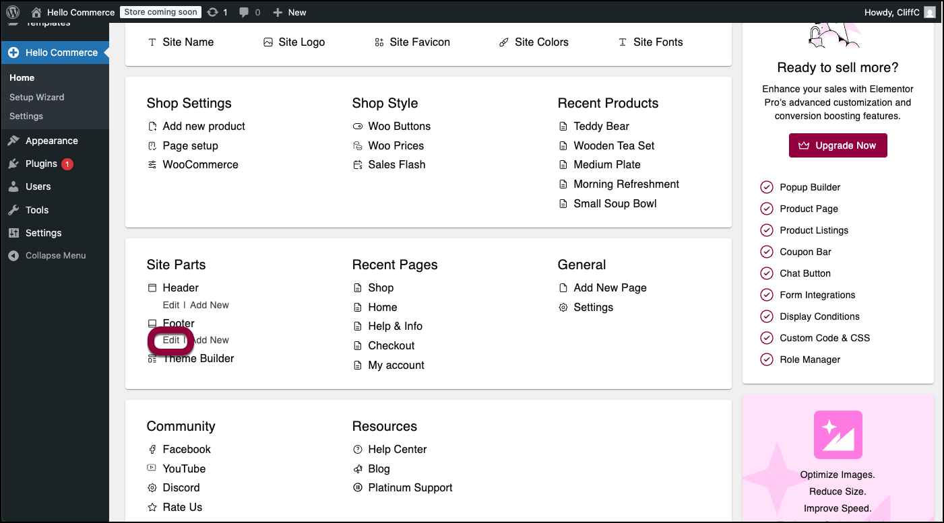Click the Discord community icon
Image resolution: width=944 pixels, height=523 pixels.
click(152, 488)
